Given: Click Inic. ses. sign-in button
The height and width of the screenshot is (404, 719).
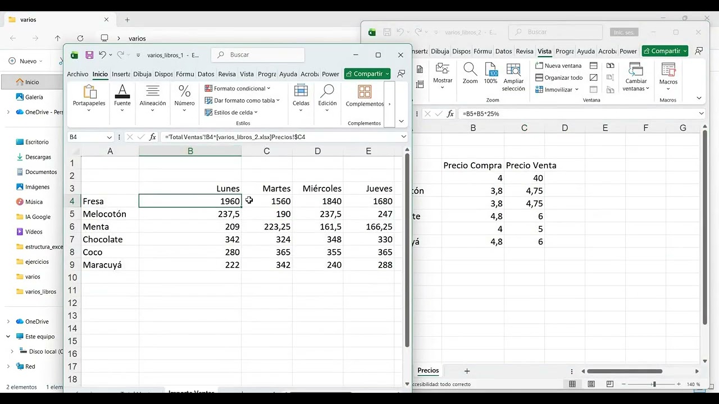Looking at the screenshot, I should [x=624, y=33].
